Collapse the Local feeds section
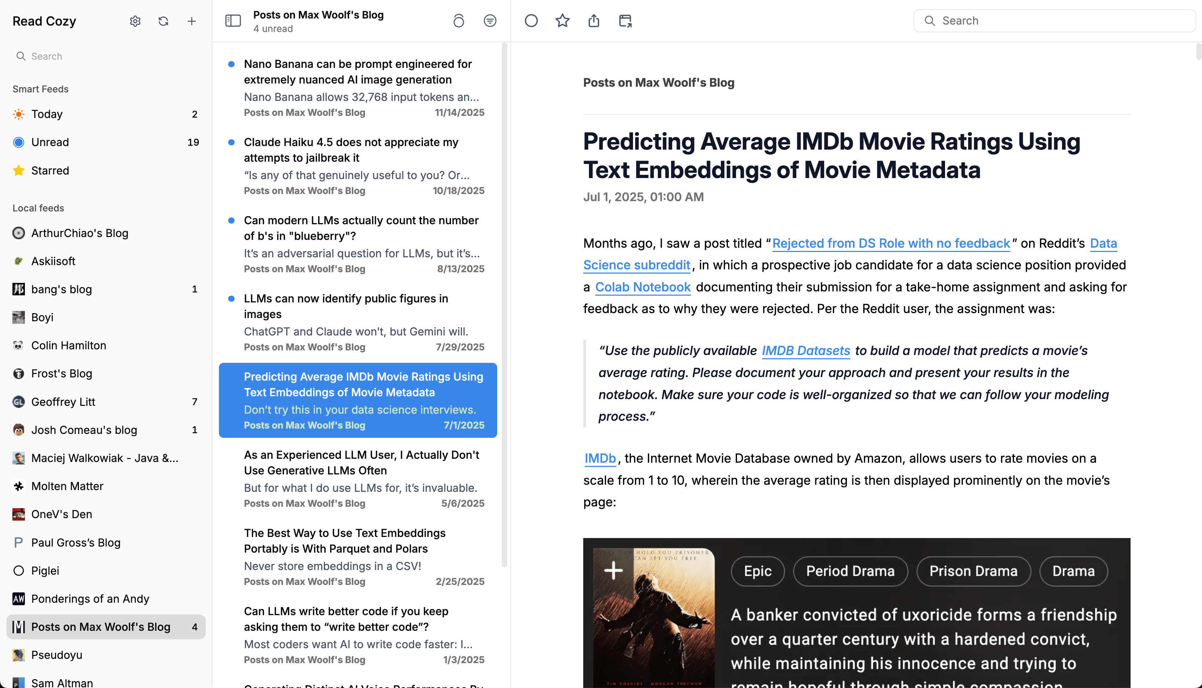 [38, 208]
